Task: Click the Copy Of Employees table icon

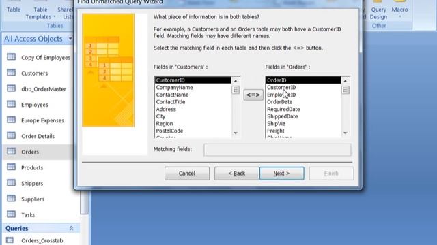Action: coord(11,57)
